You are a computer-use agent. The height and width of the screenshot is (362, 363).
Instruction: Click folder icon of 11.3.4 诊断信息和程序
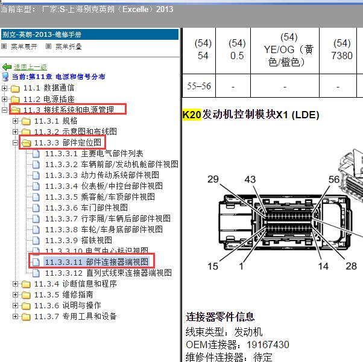click(x=26, y=284)
